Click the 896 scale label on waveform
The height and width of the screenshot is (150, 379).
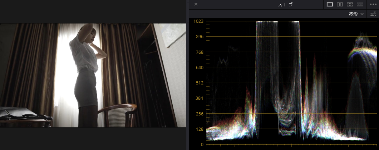point(200,37)
